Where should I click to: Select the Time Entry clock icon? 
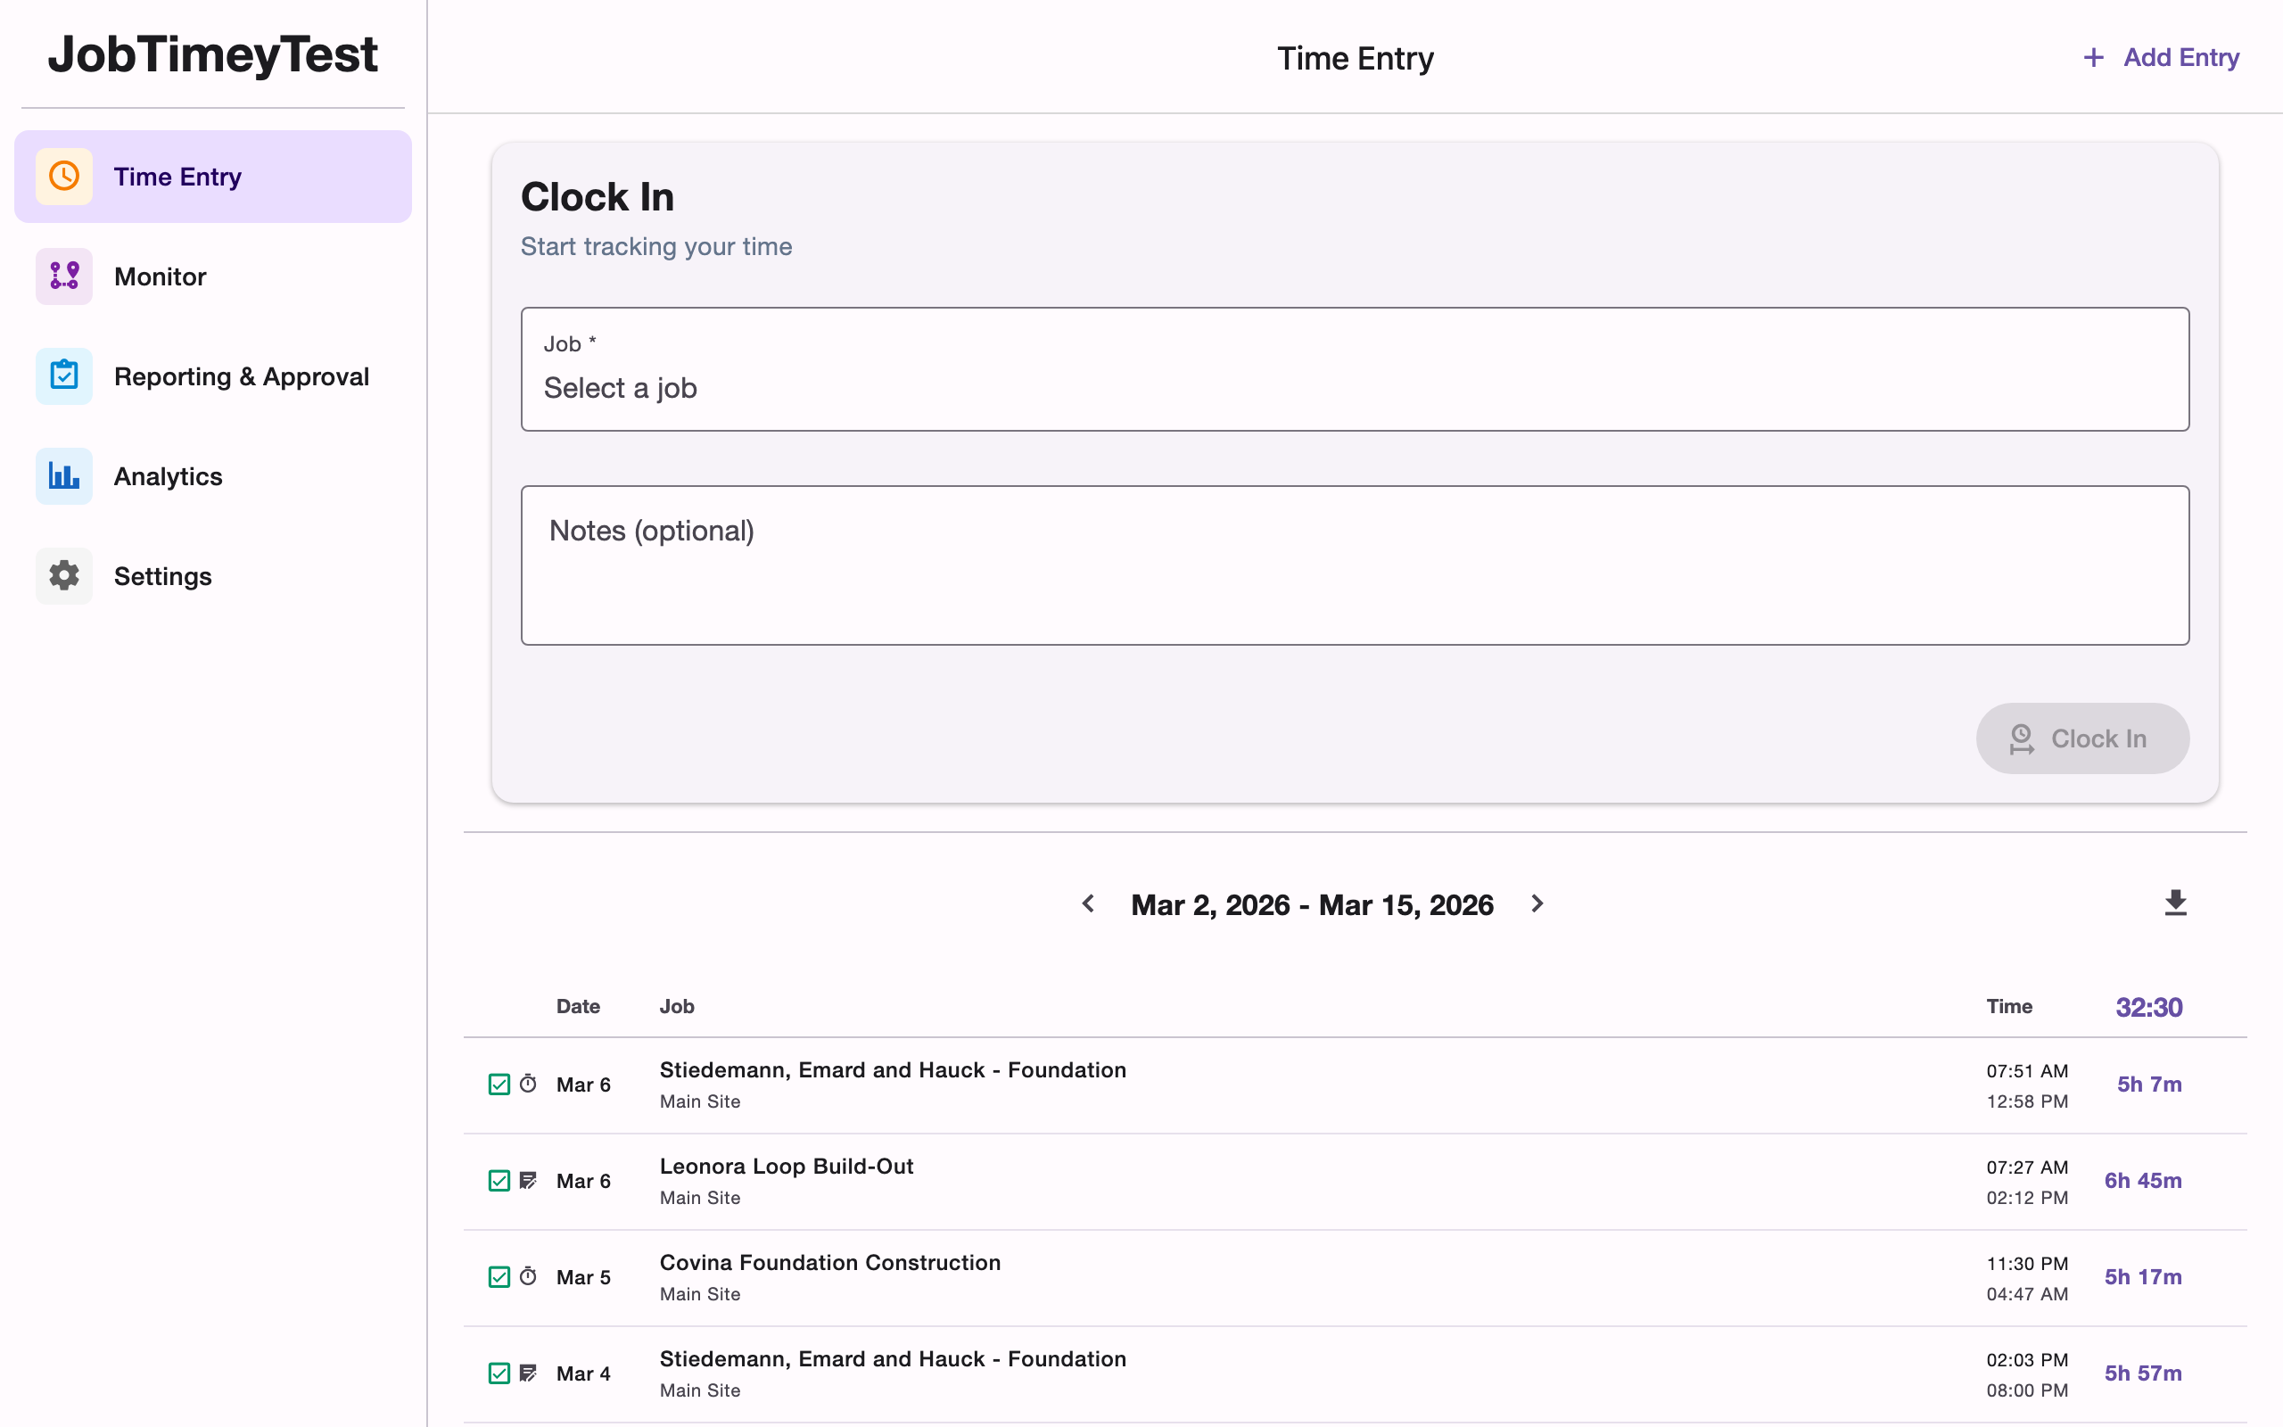tap(63, 176)
